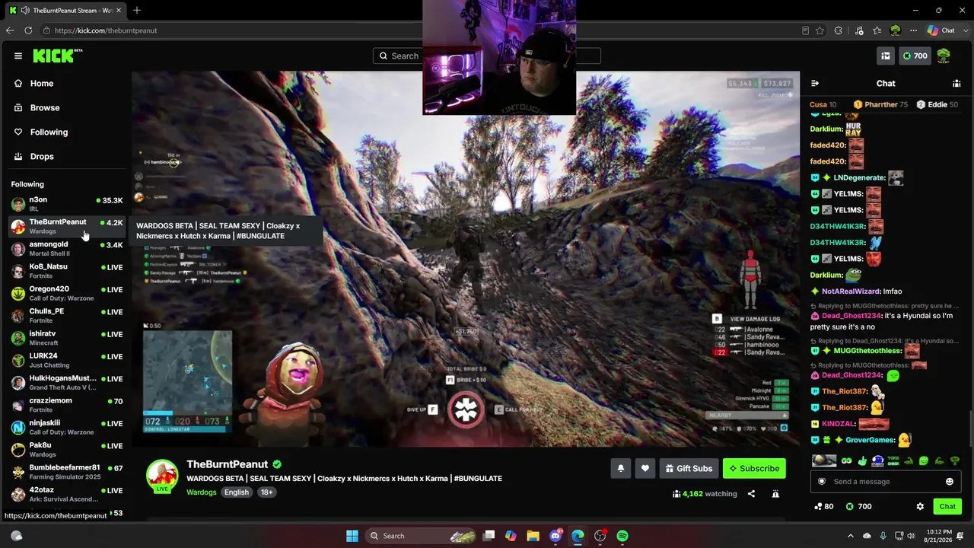Open a new browser tab
Screen dimensions: 974x548
(137, 11)
